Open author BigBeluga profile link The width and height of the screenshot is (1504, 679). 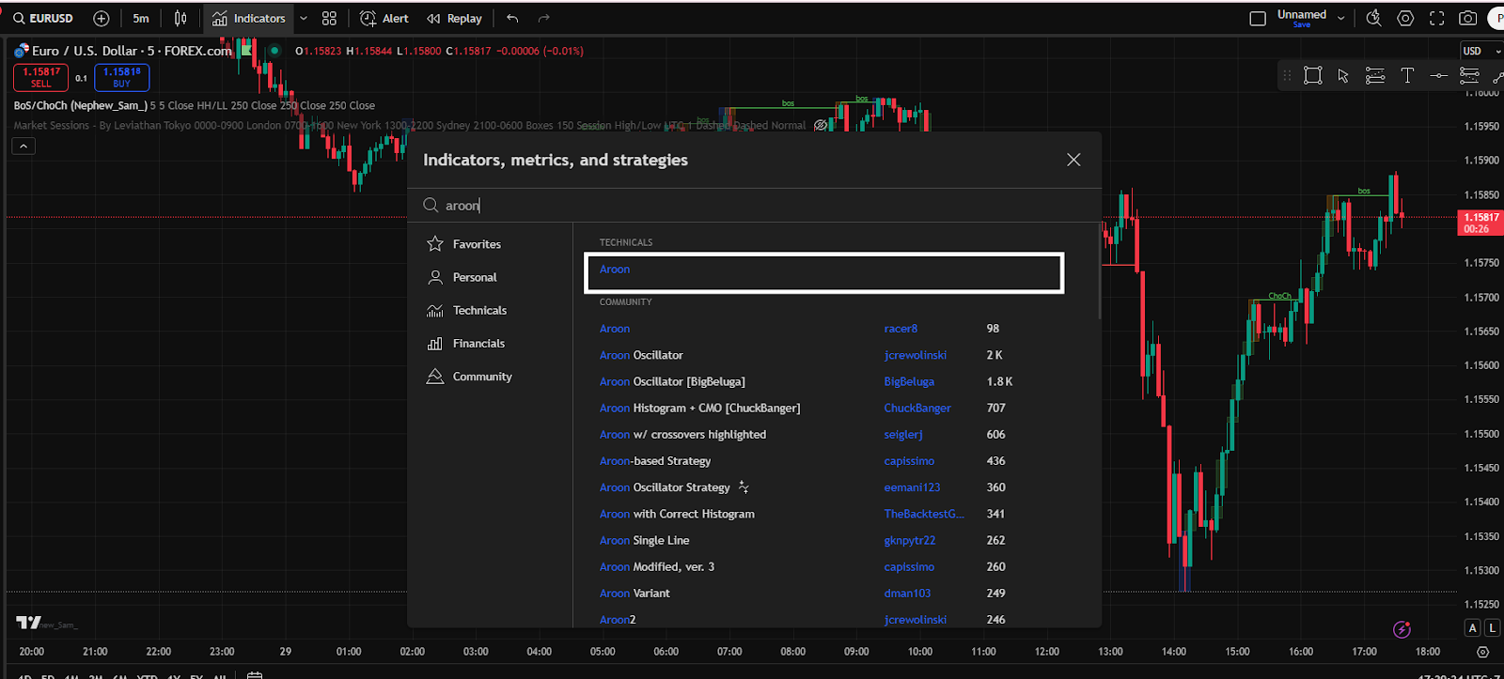[909, 381]
